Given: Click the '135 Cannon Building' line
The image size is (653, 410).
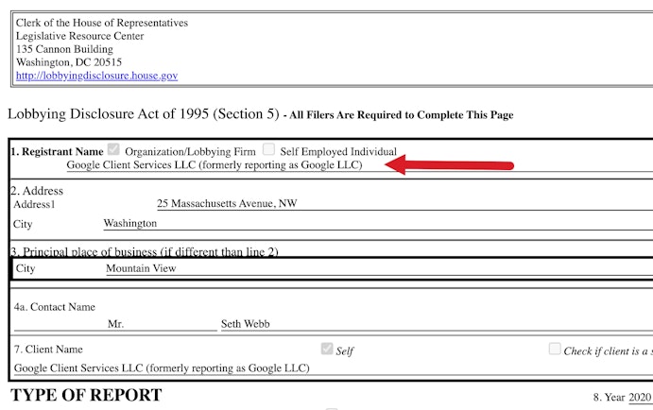Looking at the screenshot, I should 64,49.
